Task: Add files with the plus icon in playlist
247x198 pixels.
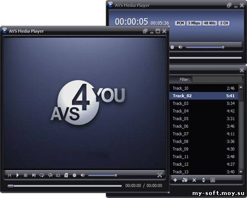Action: 175,180
